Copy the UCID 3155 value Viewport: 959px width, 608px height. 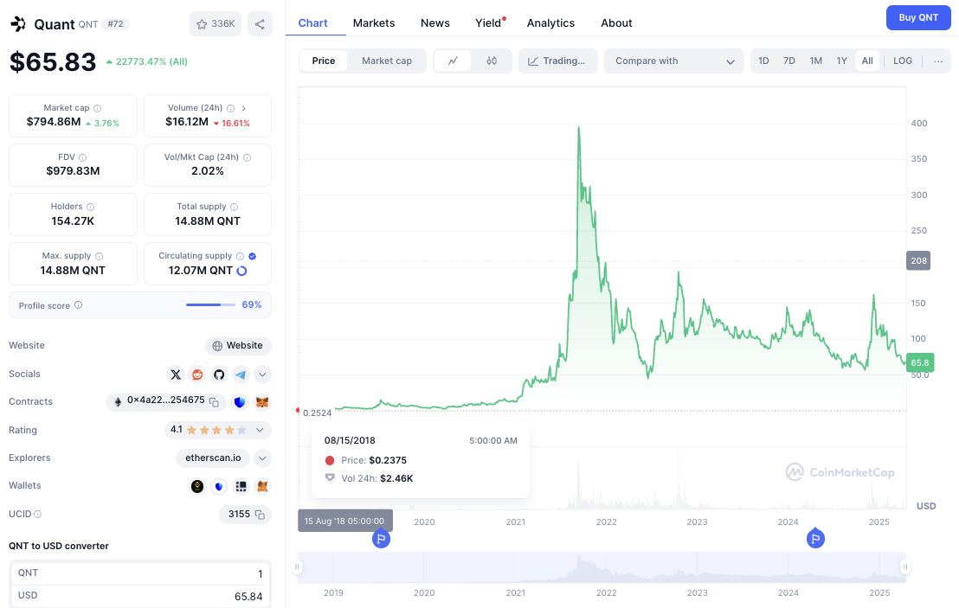coord(260,515)
